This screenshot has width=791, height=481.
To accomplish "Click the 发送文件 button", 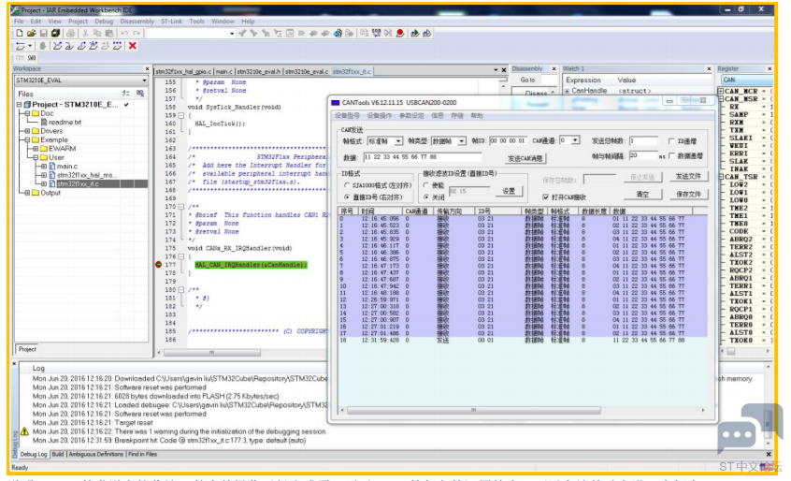I will click(688, 176).
